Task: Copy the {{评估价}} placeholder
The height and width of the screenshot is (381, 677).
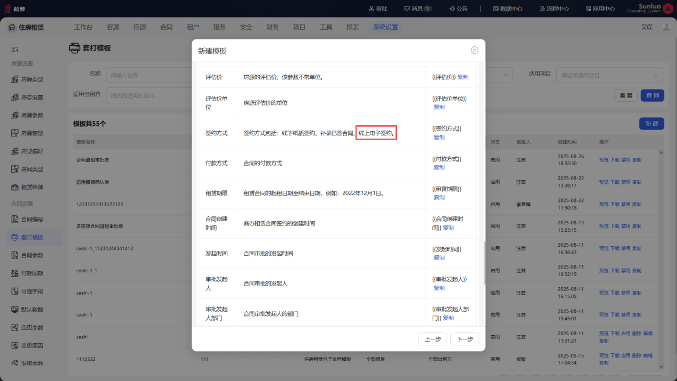Action: pos(463,77)
